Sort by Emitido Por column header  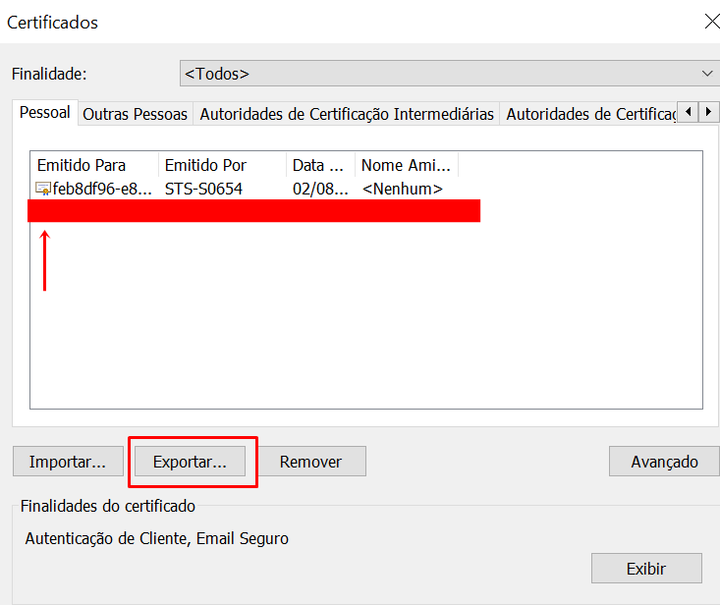pyautogui.click(x=222, y=165)
